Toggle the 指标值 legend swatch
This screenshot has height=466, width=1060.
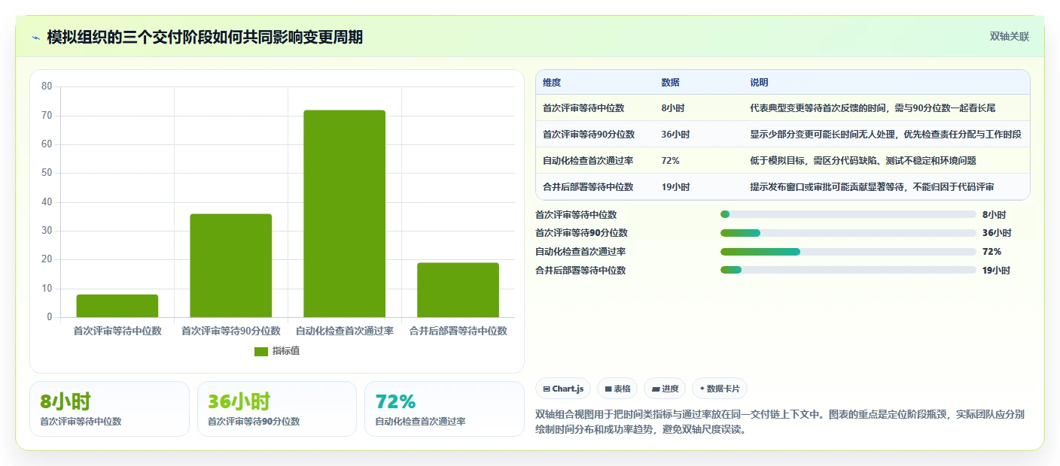point(261,352)
